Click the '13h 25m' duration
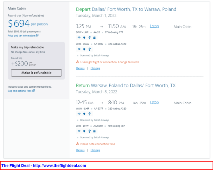Screen dimensions: 213x170 (139, 27)
